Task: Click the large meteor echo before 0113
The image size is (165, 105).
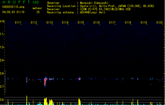Action: 45,82
